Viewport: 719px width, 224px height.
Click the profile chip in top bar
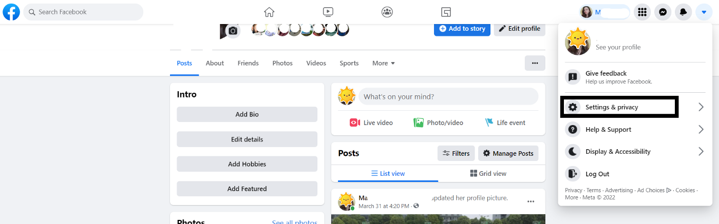coord(604,12)
